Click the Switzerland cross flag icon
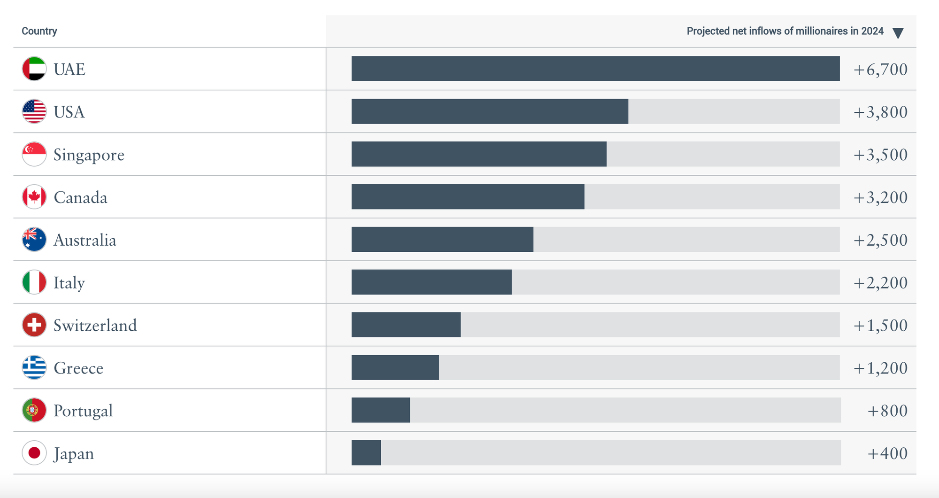939x498 pixels. pyautogui.click(x=34, y=325)
